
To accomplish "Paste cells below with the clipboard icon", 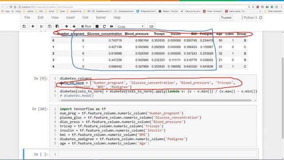I will 57,27.
